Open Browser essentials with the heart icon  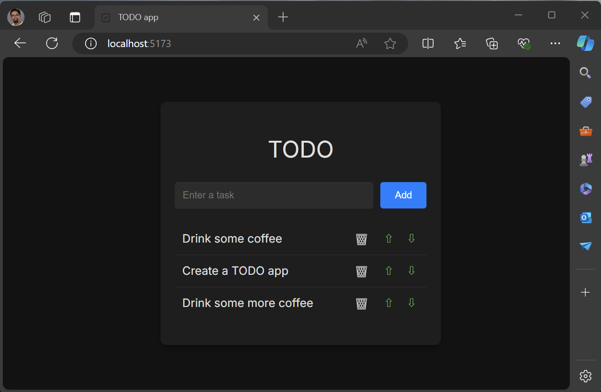tap(524, 43)
